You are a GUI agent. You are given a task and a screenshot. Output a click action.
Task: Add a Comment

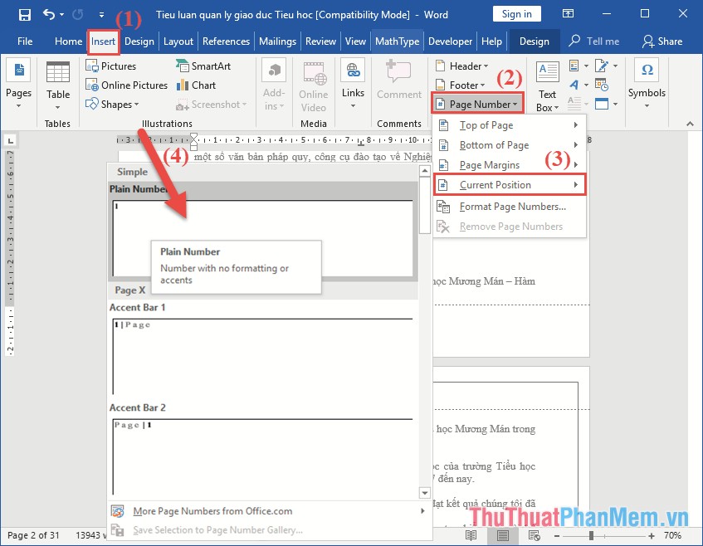tap(398, 83)
